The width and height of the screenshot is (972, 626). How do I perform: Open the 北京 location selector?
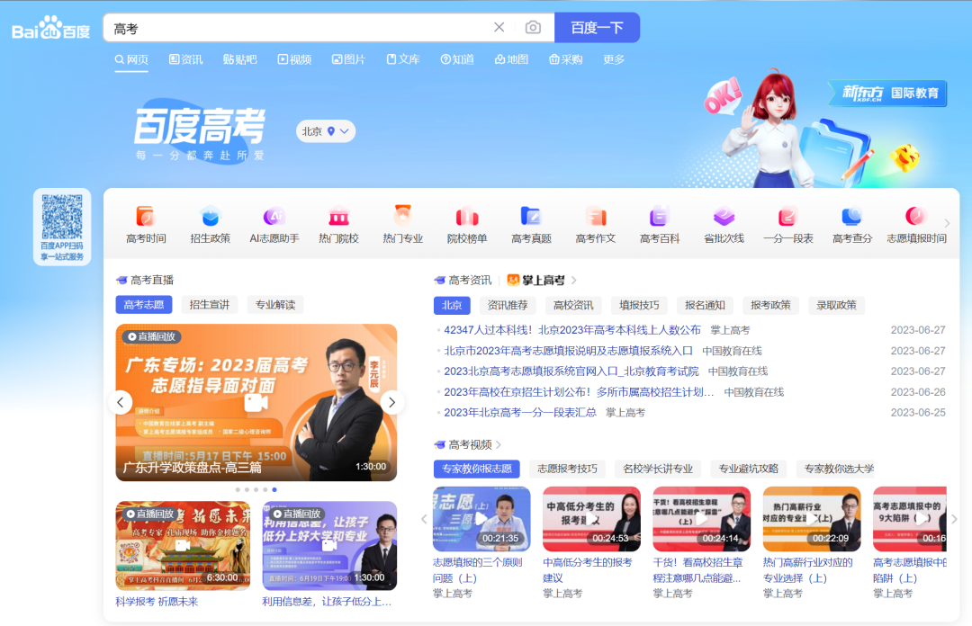coord(324,130)
